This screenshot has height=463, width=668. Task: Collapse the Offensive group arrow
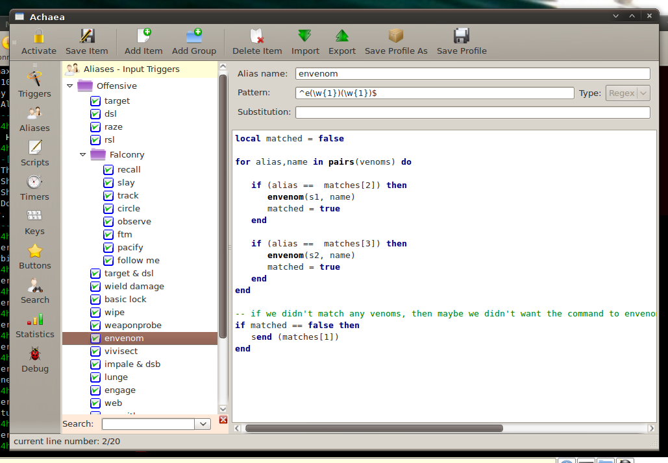(x=70, y=86)
